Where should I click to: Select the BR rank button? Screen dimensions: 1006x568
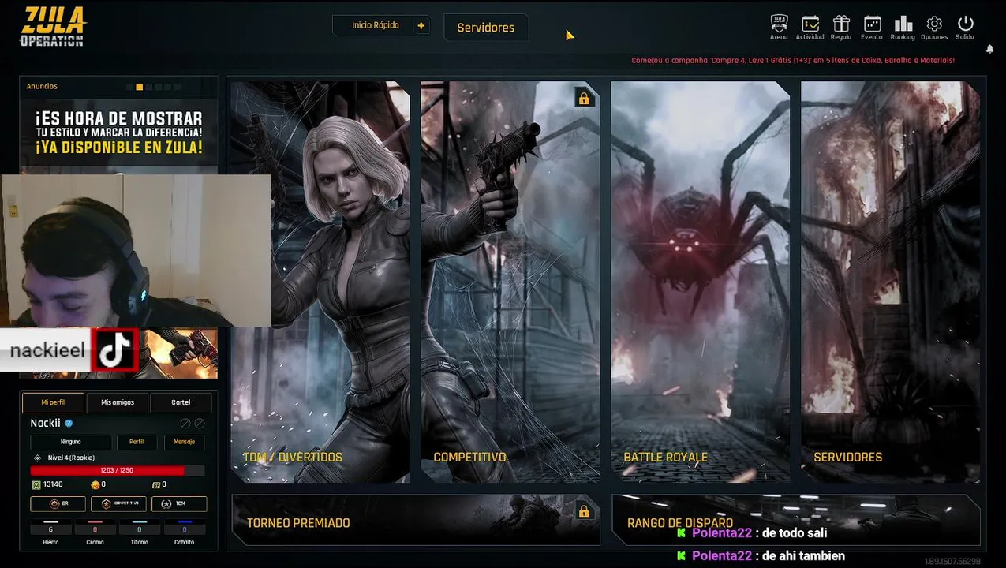tap(58, 503)
